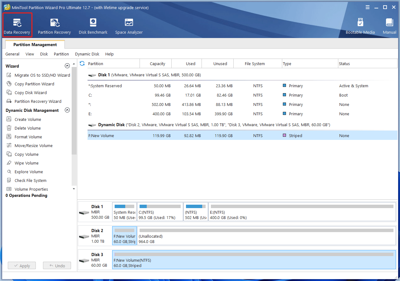
Task: Click sidebar scrollbar up arrow
Action: [74, 64]
